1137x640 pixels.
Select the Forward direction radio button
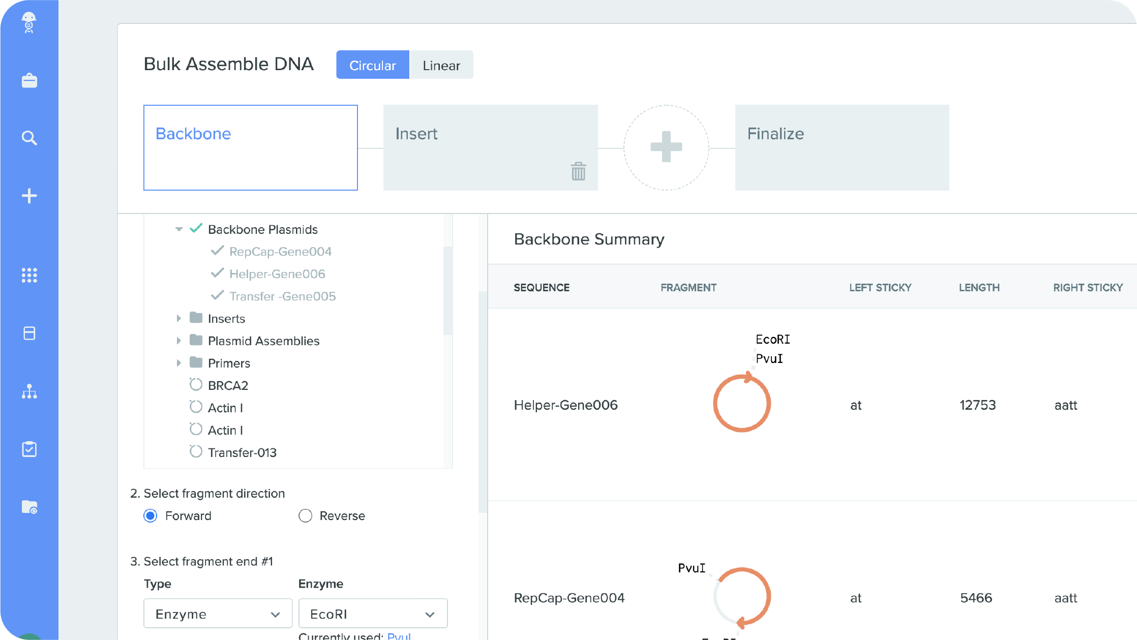(151, 515)
